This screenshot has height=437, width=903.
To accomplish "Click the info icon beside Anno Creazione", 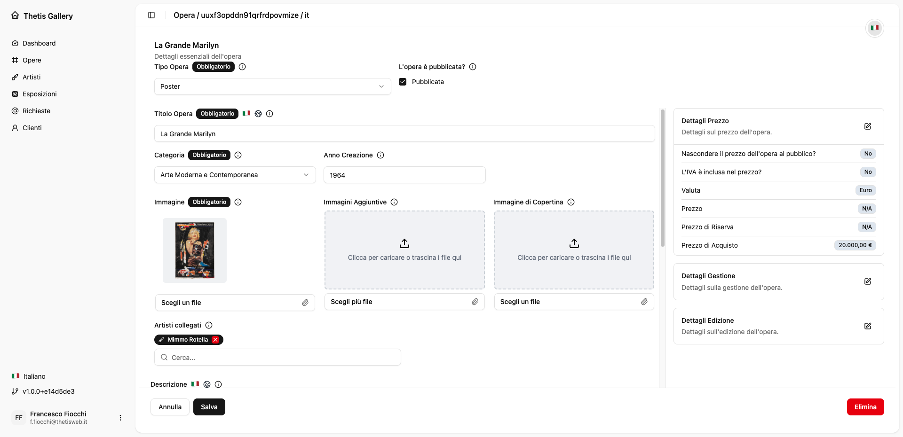I will [x=380, y=155].
